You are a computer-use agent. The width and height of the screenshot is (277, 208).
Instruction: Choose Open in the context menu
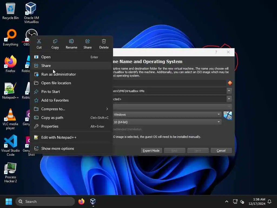pos(71,57)
